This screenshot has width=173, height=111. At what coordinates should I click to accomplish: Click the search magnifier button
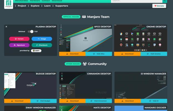165,1
